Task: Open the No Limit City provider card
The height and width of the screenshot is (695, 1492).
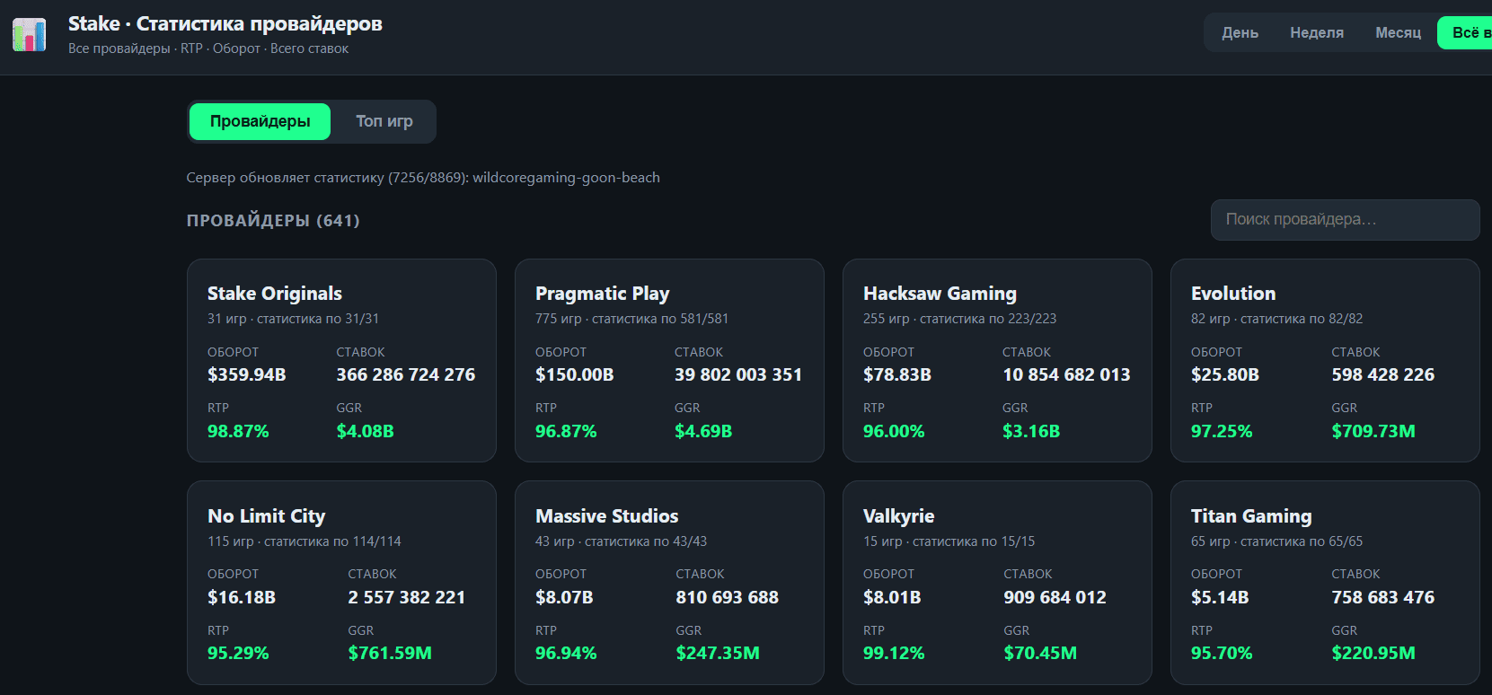Action: tap(341, 583)
